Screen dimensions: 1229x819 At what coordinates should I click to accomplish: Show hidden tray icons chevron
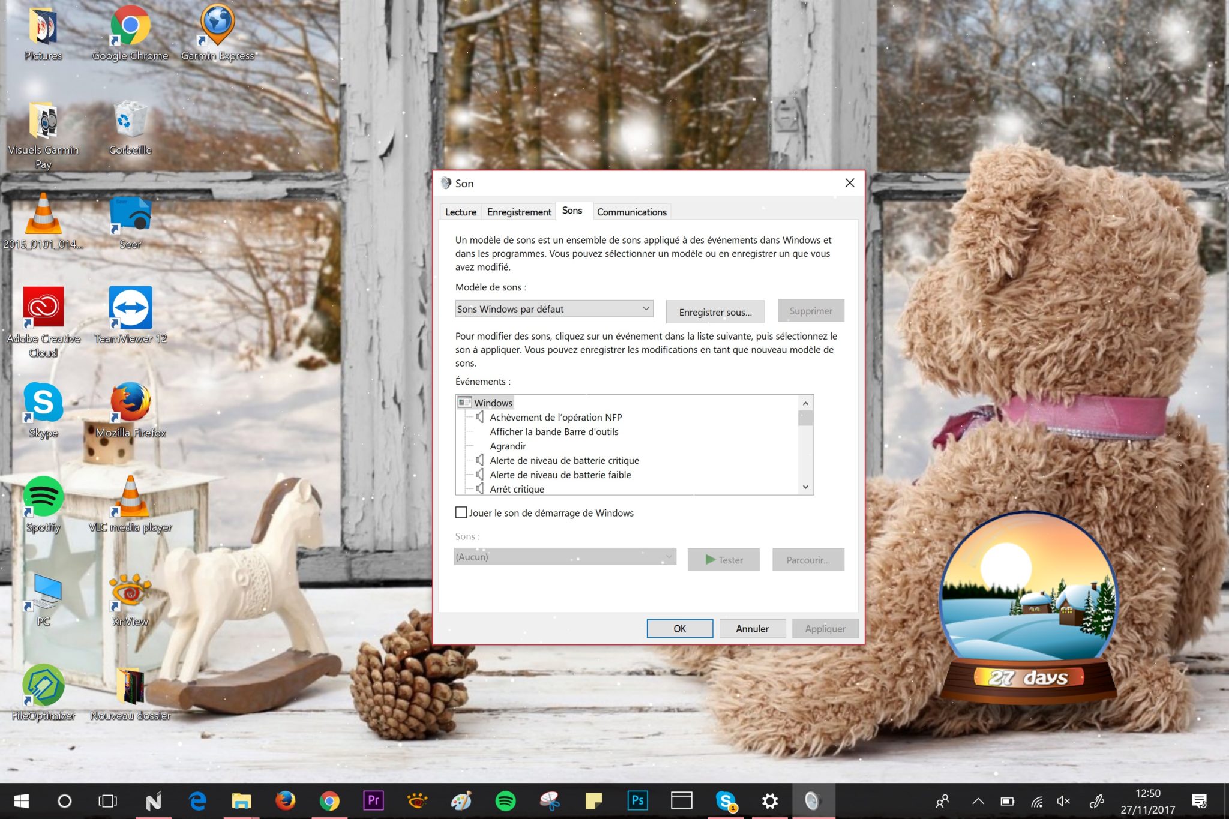tap(978, 801)
